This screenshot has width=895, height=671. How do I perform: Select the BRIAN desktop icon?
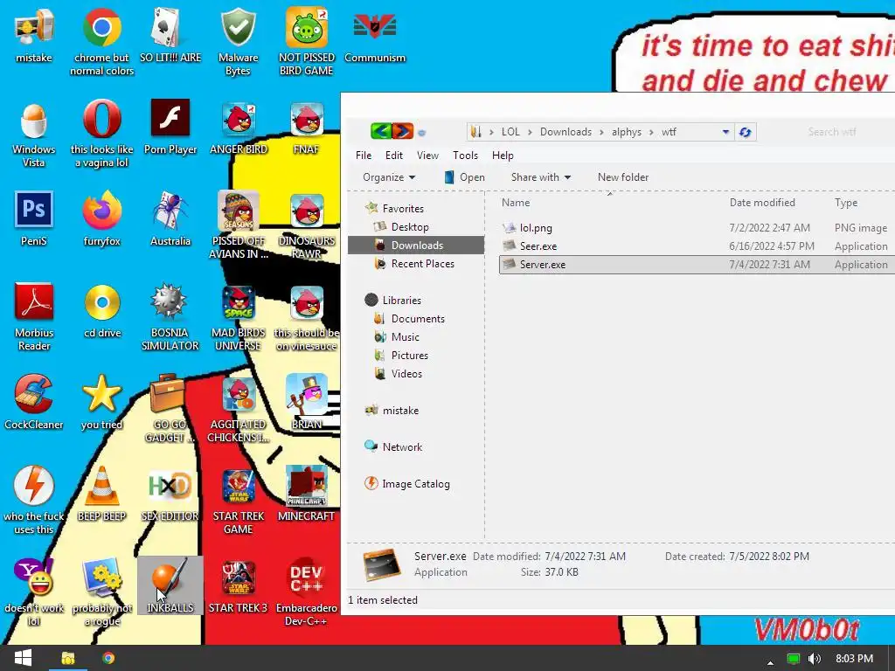[307, 402]
